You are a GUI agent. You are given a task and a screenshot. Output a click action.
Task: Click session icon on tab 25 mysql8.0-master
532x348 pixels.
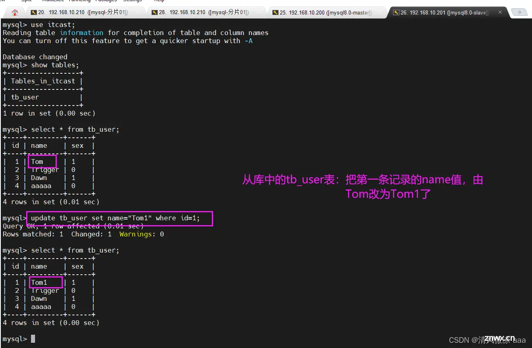(x=275, y=12)
